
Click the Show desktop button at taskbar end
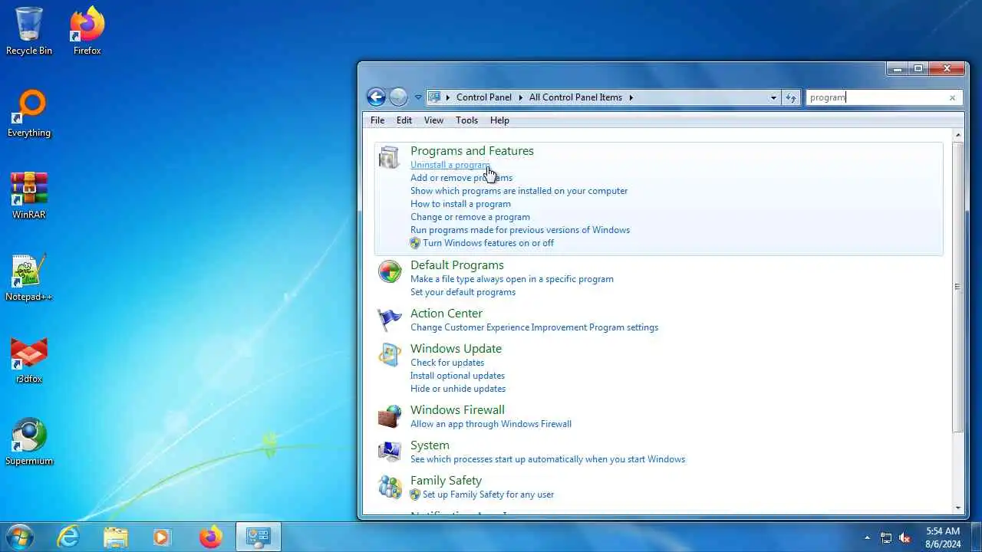tap(976, 537)
